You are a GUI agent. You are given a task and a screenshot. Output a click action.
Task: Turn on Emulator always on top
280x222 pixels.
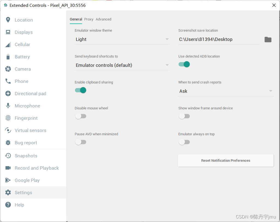pyautogui.click(x=184, y=142)
